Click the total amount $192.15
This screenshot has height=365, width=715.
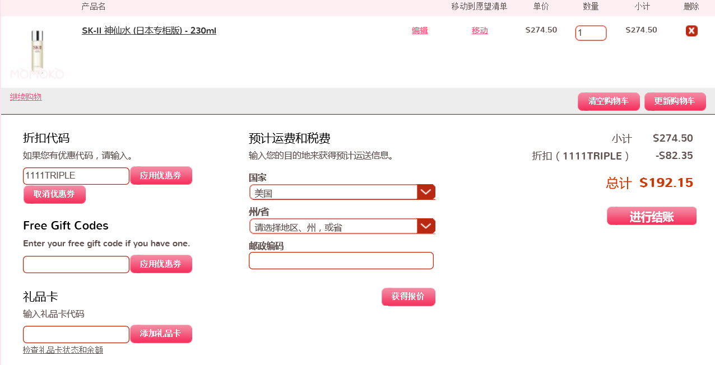[x=666, y=183]
